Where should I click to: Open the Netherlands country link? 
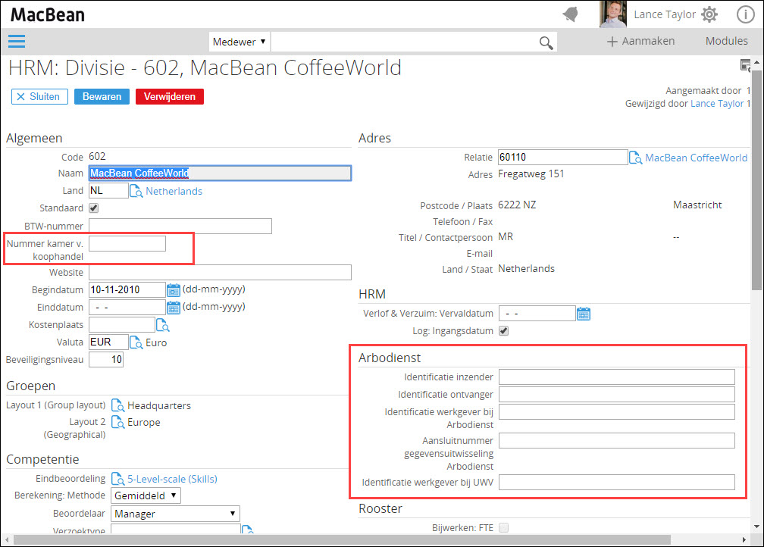(x=174, y=192)
